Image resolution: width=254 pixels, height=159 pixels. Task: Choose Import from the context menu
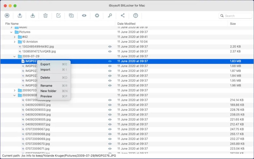[54, 70]
